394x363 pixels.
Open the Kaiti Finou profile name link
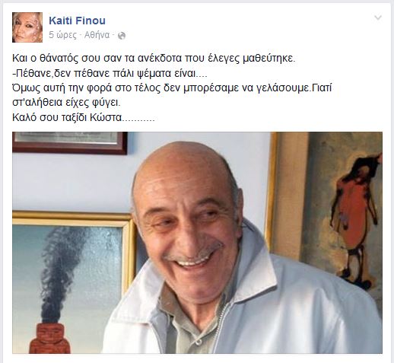(77, 21)
